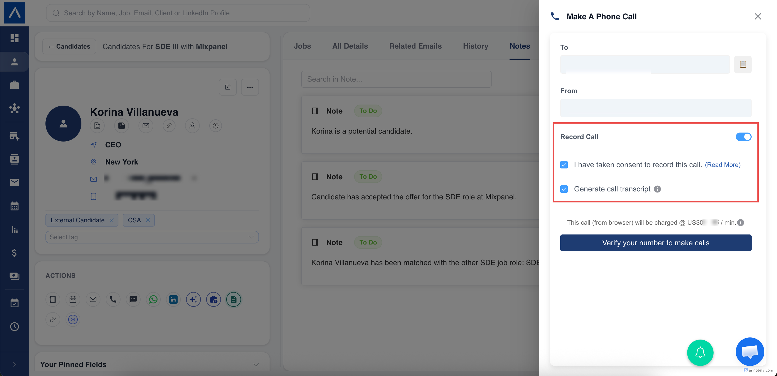Click the edit candidate pencil icon
777x376 pixels.
coord(228,87)
